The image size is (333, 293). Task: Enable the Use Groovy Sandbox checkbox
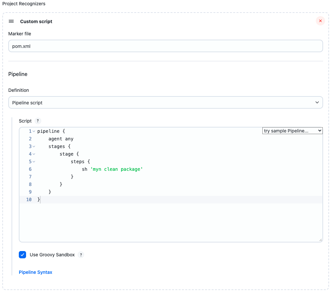(x=22, y=255)
